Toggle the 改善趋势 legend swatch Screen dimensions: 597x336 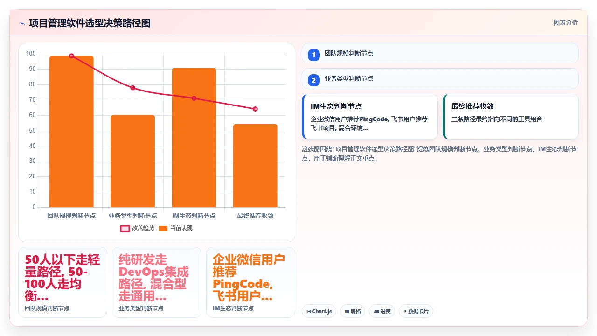125,228
